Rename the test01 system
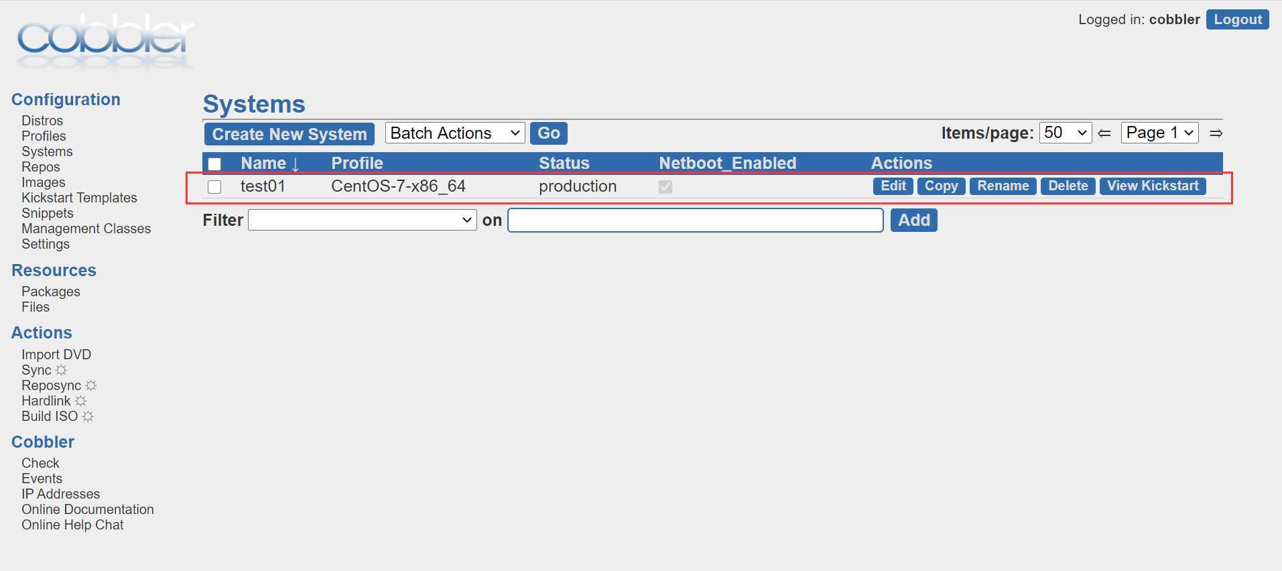The height and width of the screenshot is (571, 1282). (1003, 186)
